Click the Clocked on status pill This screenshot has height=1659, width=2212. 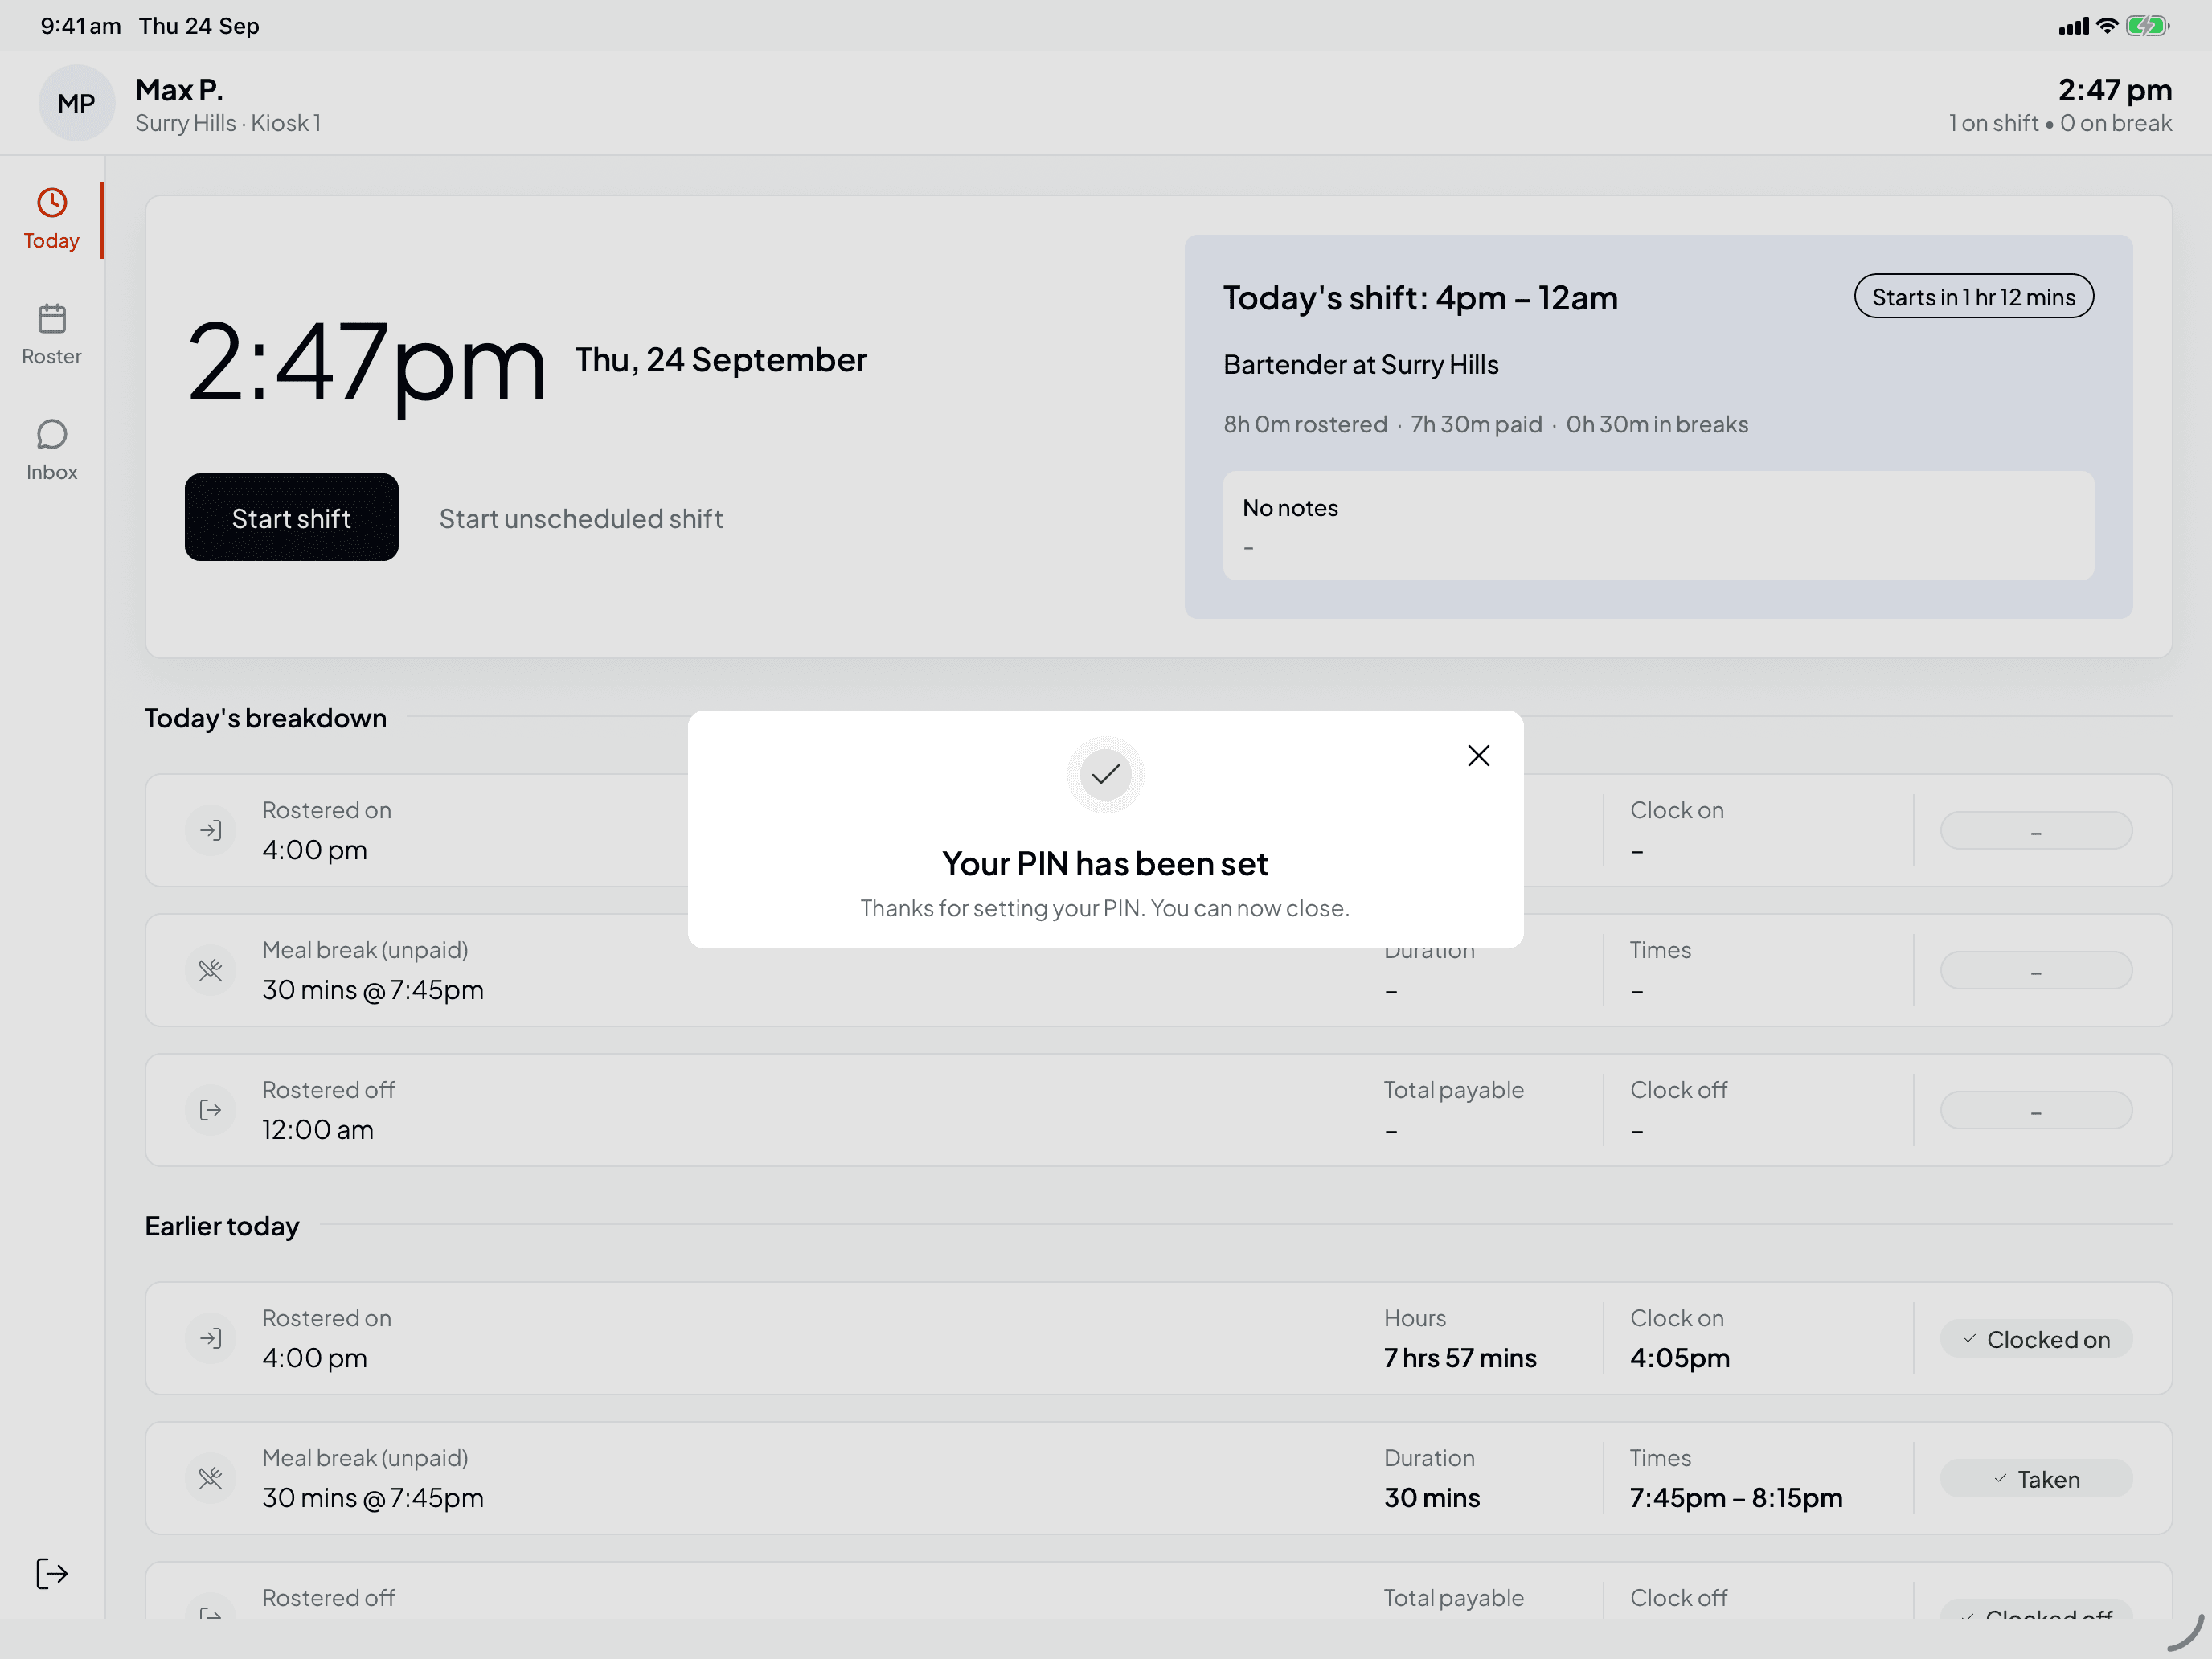pyautogui.click(x=2036, y=1339)
